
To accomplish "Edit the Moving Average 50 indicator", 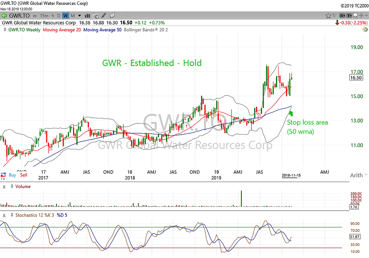I will pyautogui.click(x=102, y=30).
